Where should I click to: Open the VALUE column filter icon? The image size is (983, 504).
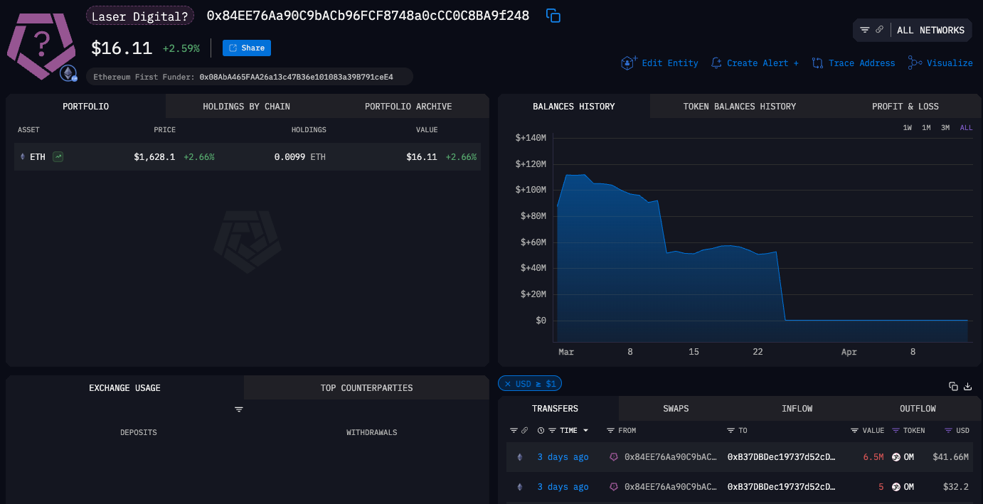pos(854,430)
